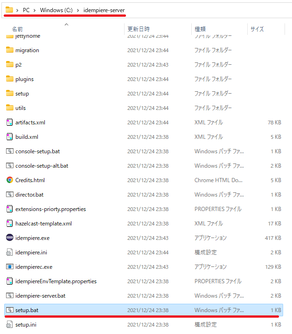Click the setup folder name
The image size is (292, 334).
click(22, 94)
